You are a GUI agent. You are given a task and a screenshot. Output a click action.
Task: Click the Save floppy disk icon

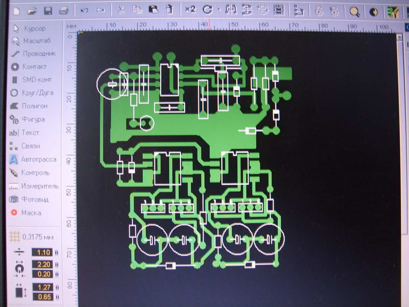click(48, 10)
